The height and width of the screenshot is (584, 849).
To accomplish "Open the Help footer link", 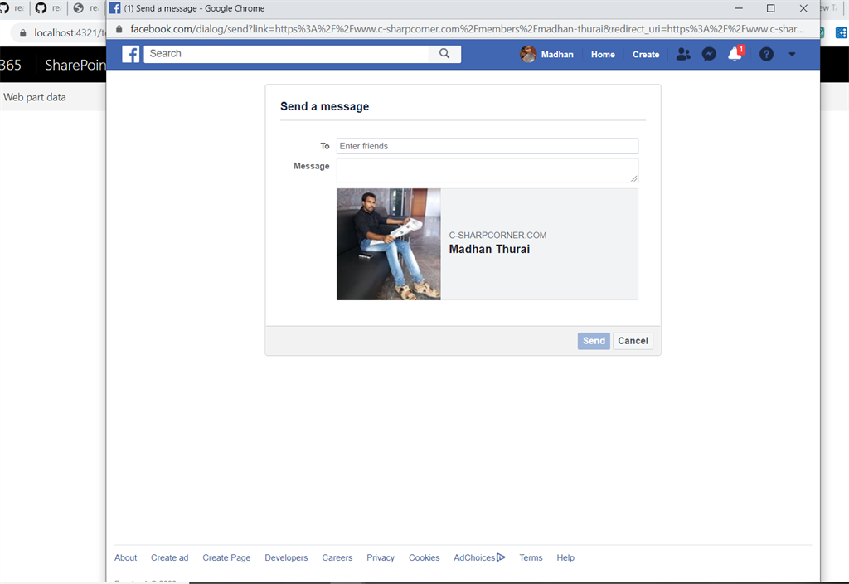I will [565, 557].
